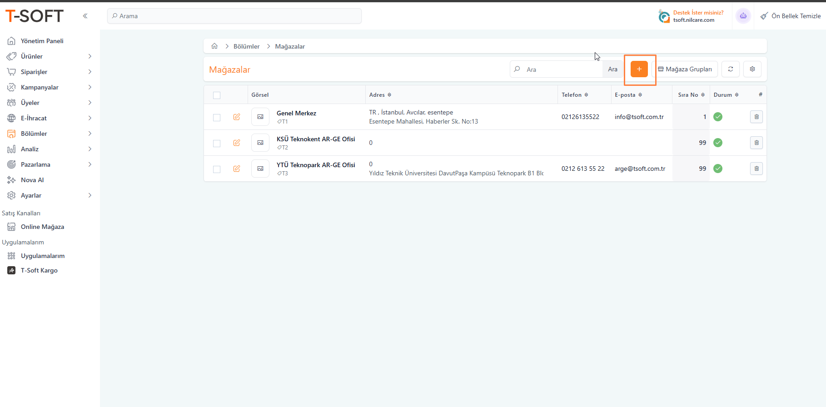
Task: Refresh the stores list
Action: pyautogui.click(x=731, y=69)
